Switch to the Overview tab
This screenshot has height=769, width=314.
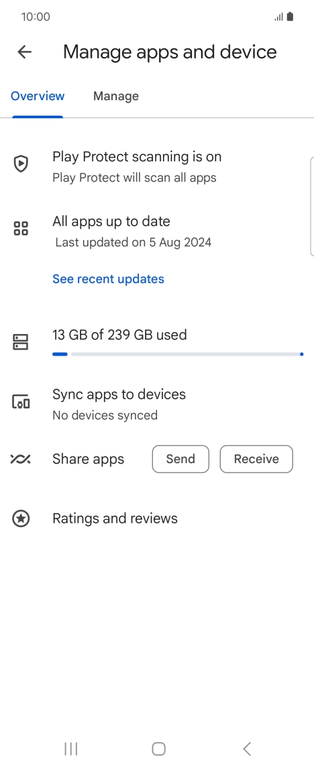[38, 96]
